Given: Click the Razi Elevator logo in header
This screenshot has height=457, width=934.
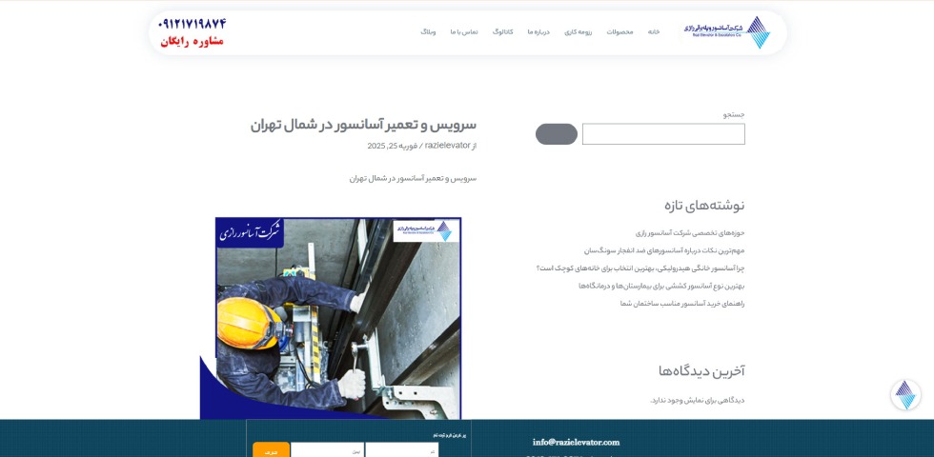Looking at the screenshot, I should (x=726, y=31).
